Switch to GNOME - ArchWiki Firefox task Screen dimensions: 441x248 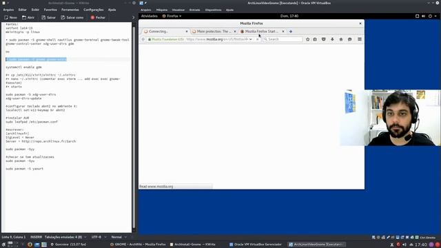(x=138, y=245)
